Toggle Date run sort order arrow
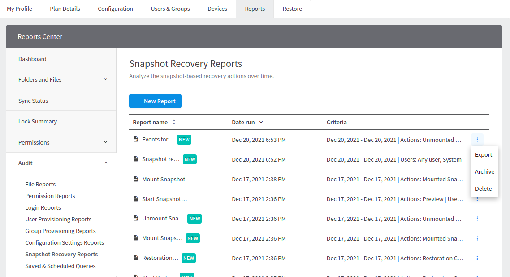510x277 pixels. click(261, 122)
